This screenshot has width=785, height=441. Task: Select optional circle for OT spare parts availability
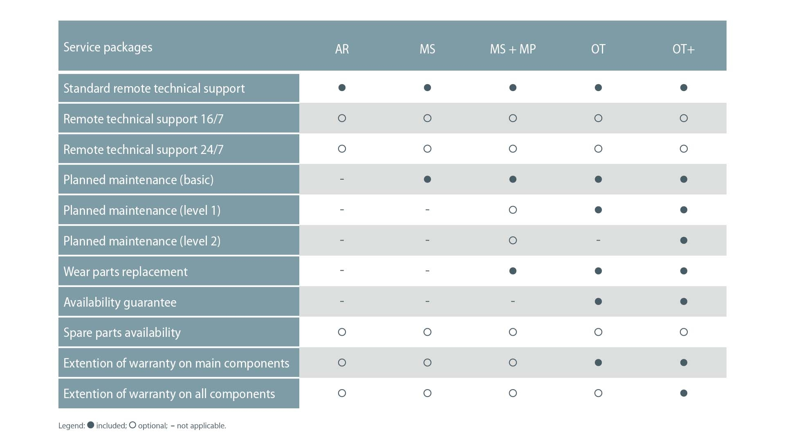point(598,332)
